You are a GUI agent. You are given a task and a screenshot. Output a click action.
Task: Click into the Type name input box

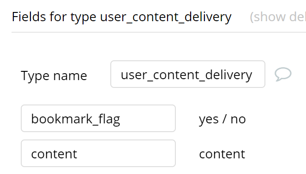click(188, 74)
